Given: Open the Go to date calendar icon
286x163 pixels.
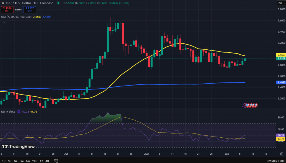Looking at the screenshot, I should coord(56,161).
